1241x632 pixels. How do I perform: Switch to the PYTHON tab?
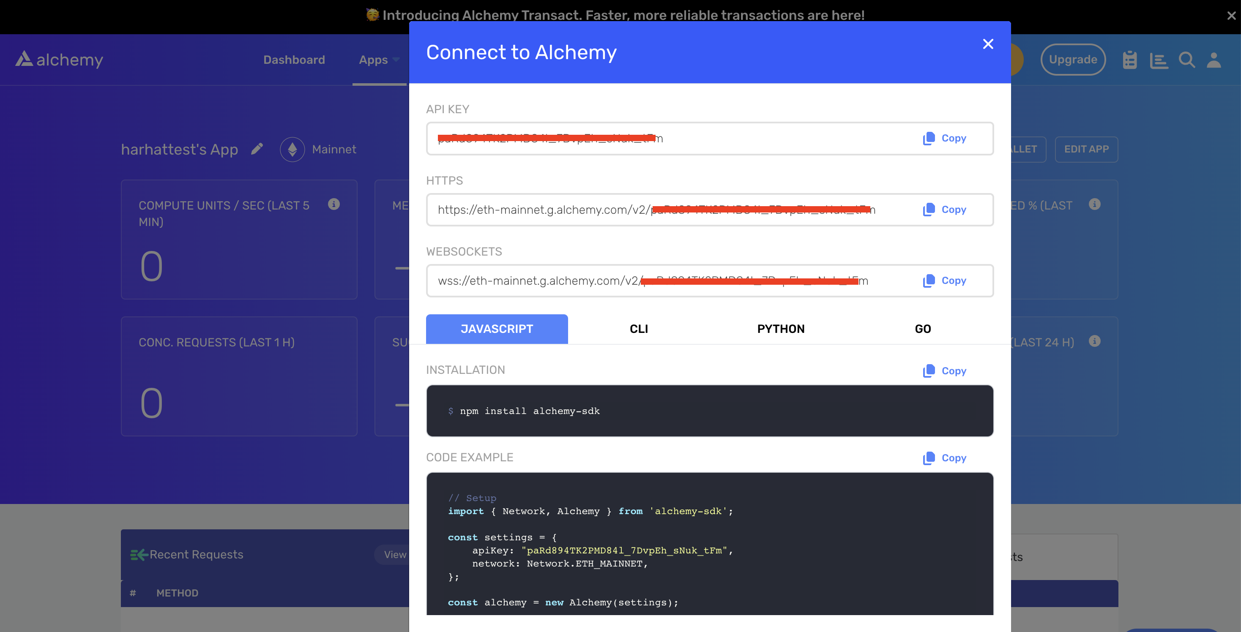point(780,329)
